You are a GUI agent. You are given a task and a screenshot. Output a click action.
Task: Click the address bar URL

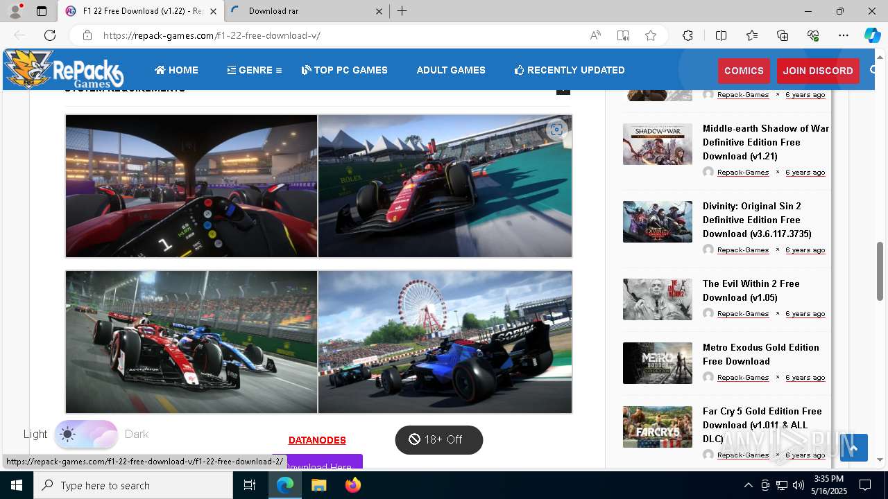pos(212,35)
